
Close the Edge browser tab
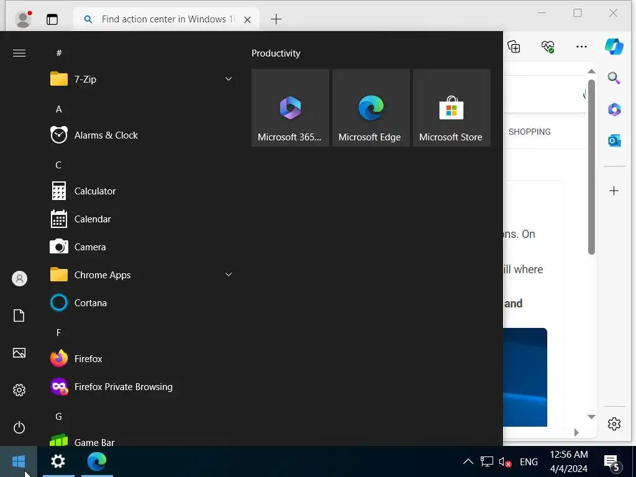click(247, 19)
